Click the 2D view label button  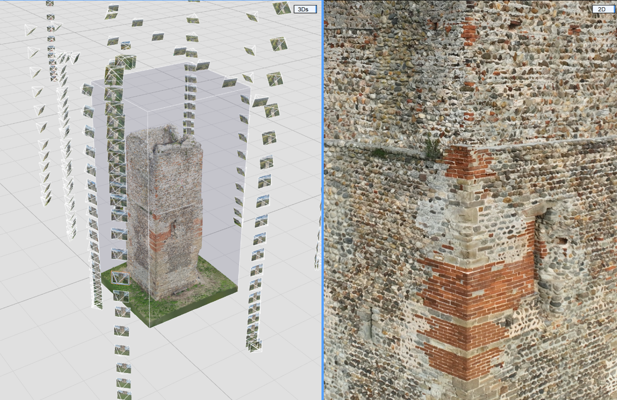coord(603,9)
